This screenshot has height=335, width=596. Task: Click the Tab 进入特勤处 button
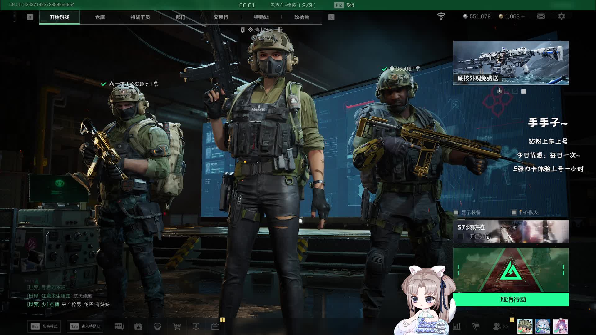[x=85, y=326]
